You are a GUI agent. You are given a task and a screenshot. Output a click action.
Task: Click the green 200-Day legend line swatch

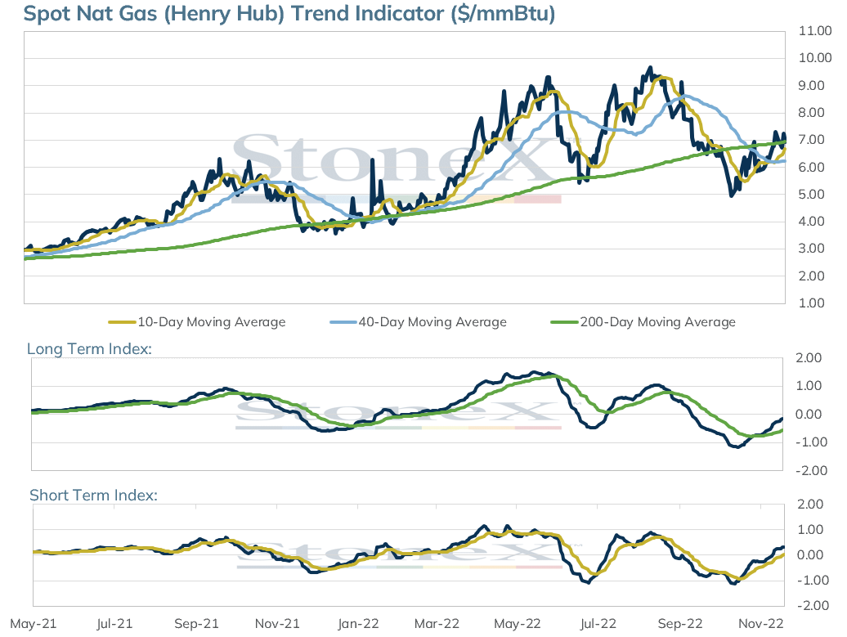point(564,322)
